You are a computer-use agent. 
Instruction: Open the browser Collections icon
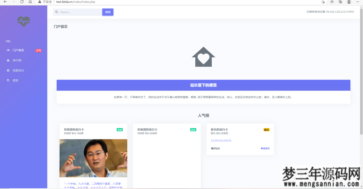pyautogui.click(x=340, y=2)
